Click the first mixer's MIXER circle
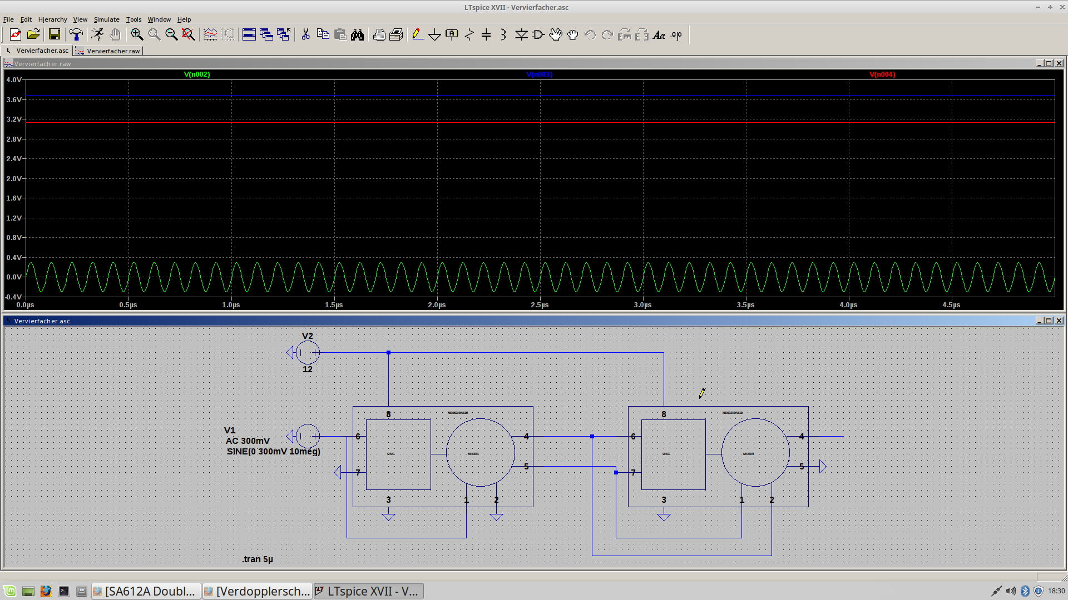This screenshot has height=600, width=1068. coord(481,453)
